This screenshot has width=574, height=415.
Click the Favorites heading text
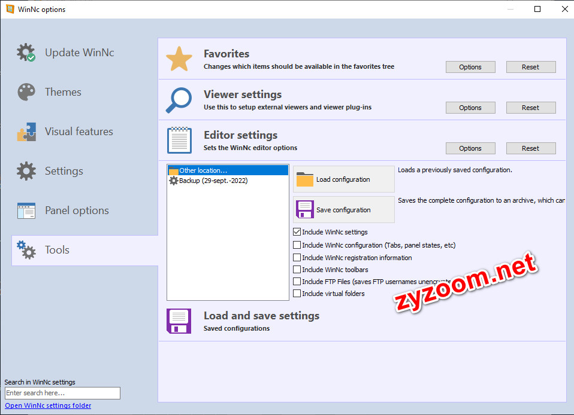pyautogui.click(x=226, y=54)
